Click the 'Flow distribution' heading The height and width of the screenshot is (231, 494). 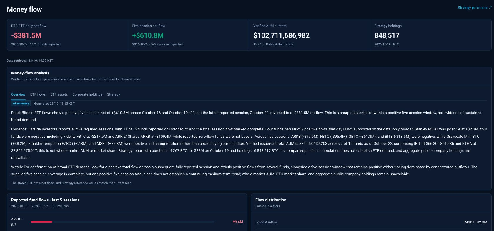pyautogui.click(x=271, y=200)
